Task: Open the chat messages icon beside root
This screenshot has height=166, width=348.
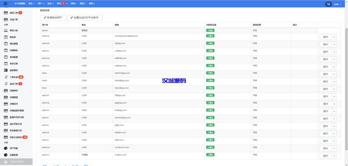Action: click(x=328, y=4)
